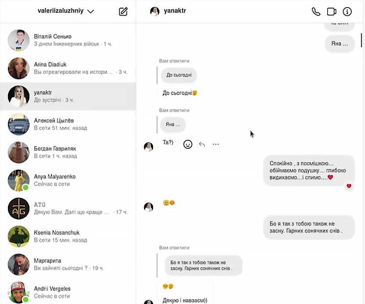Image resolution: width=365 pixels, height=304 pixels.
Task: Start an audio call with yanaktr
Action: tap(316, 11)
